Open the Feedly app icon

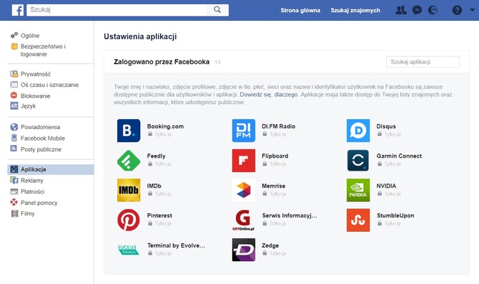[x=129, y=160]
